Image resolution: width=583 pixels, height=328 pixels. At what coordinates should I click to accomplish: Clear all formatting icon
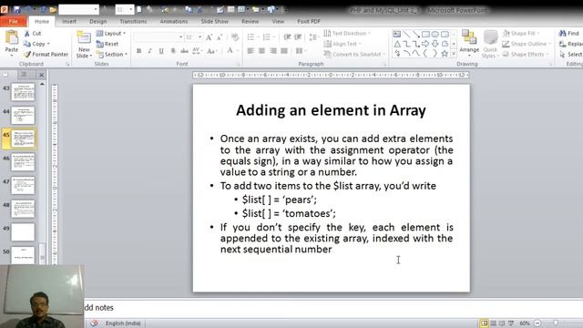pyautogui.click(x=235, y=37)
